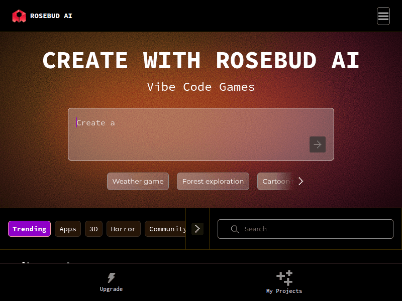Click the ROSEBUD AI brand text

point(51,16)
